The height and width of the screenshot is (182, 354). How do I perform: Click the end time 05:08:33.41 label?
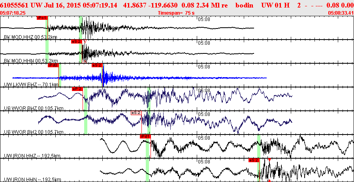point(341,13)
